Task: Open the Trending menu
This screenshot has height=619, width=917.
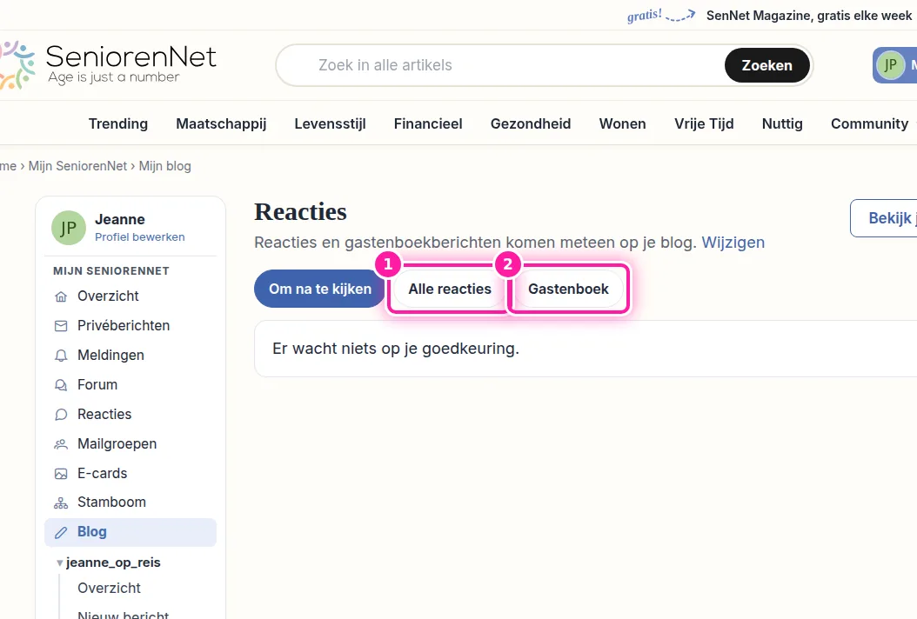Action: click(118, 124)
